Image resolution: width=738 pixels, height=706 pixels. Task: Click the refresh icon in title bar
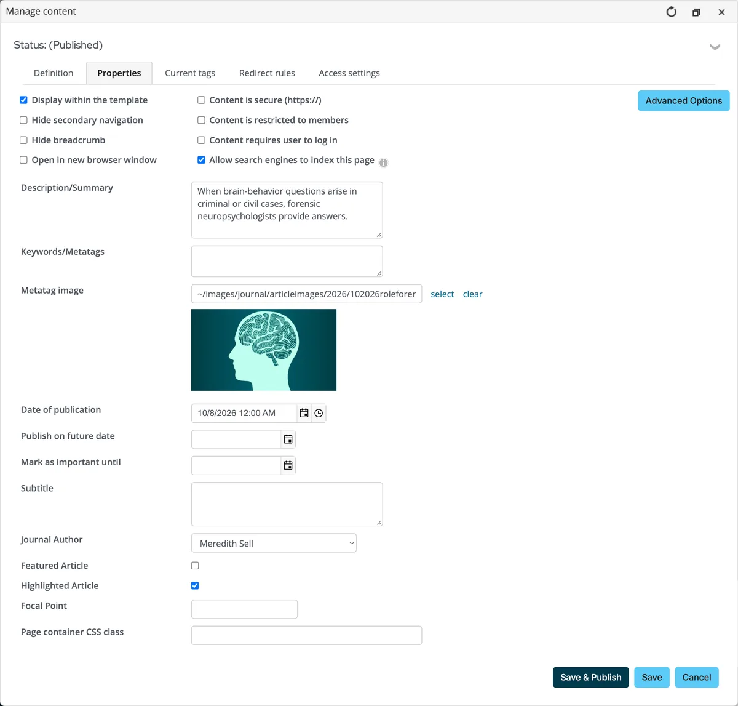pos(672,12)
